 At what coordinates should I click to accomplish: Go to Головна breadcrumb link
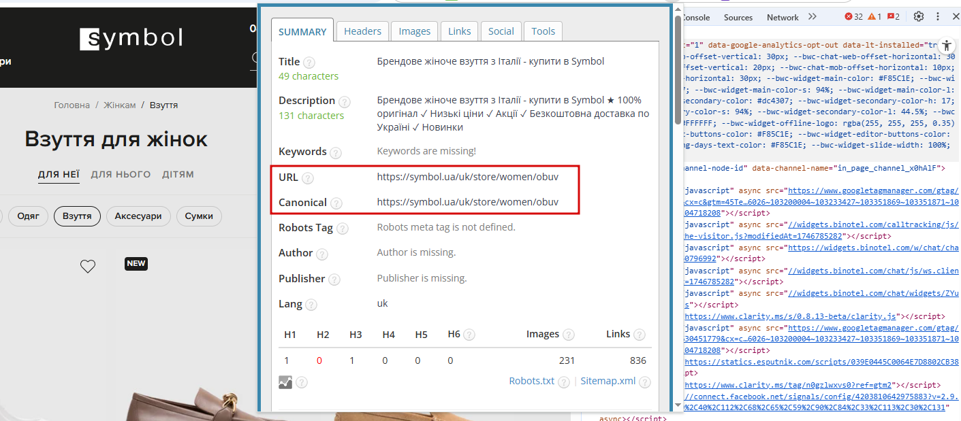(x=72, y=105)
